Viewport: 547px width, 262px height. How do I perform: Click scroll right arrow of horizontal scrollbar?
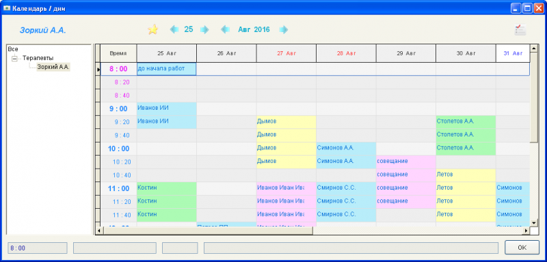(526, 231)
